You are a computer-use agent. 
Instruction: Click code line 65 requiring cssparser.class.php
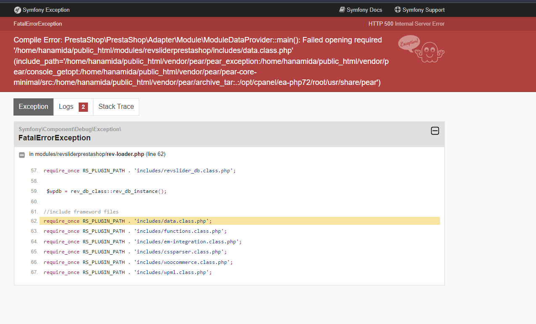(135, 252)
